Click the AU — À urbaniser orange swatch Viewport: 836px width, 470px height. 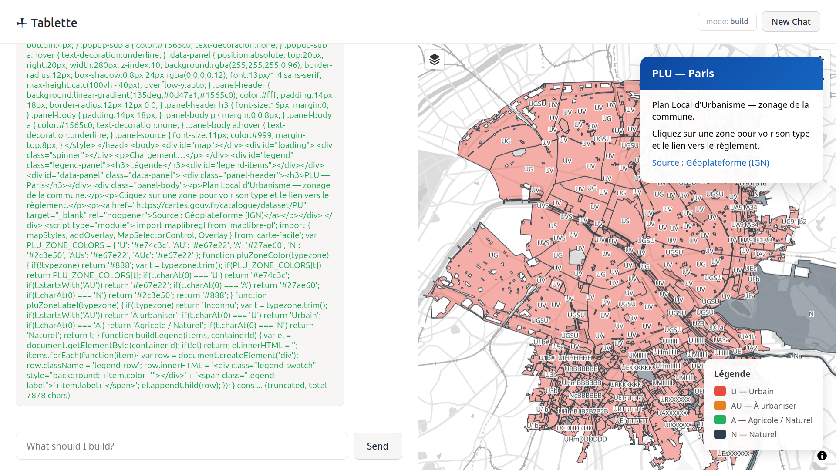(720, 406)
